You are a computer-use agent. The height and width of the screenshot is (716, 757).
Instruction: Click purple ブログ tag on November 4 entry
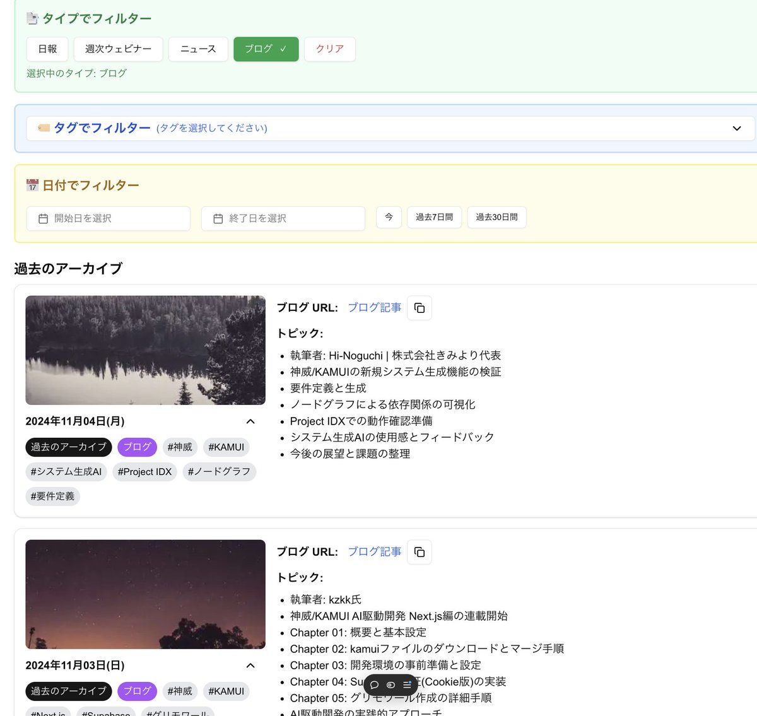point(137,447)
